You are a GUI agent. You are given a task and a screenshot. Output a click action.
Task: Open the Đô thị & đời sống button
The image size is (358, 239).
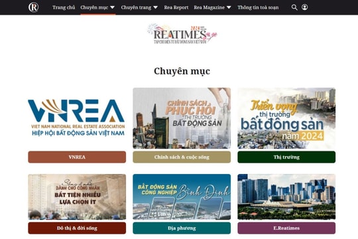pyautogui.click(x=77, y=228)
